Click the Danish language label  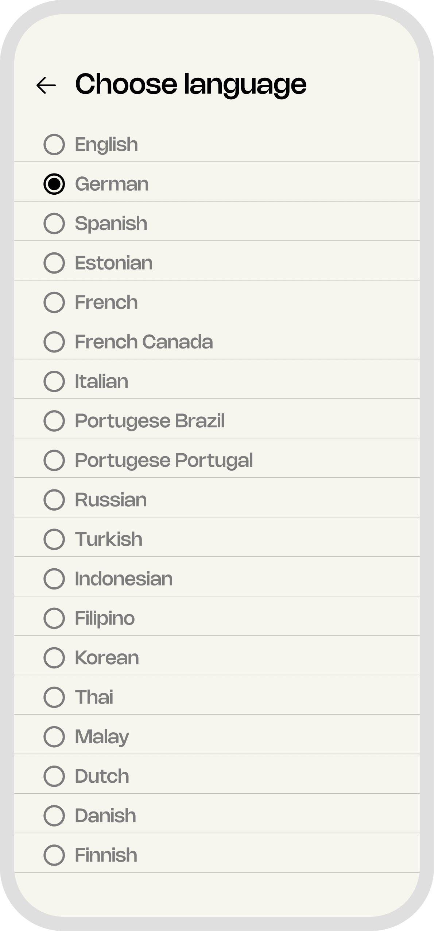pos(105,816)
